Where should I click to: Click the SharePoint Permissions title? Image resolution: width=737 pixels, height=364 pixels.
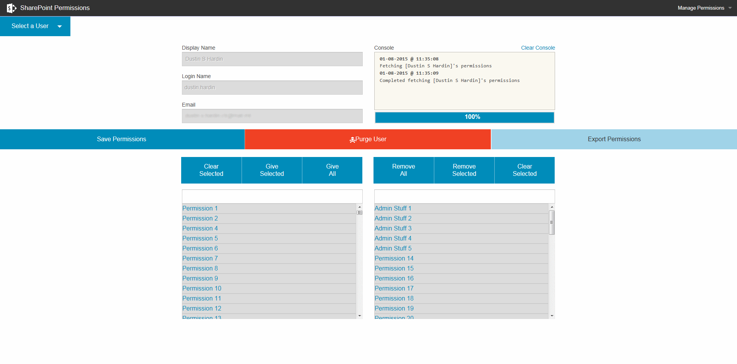[55, 8]
